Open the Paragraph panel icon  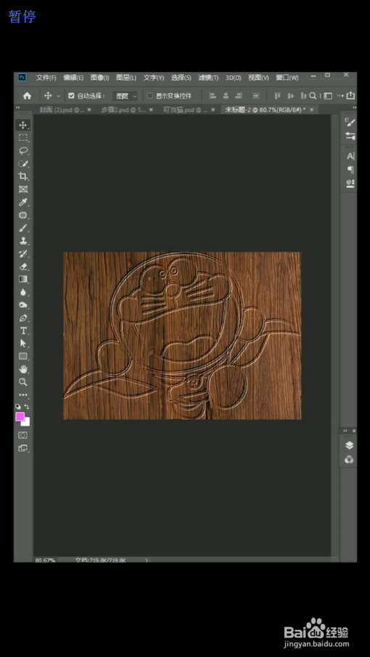pyautogui.click(x=350, y=170)
